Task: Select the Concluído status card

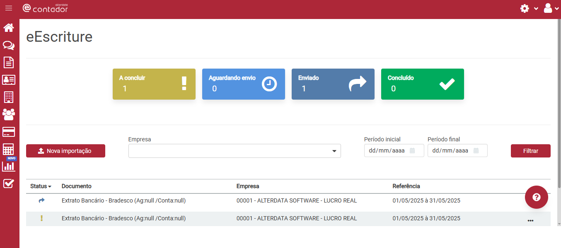Action: click(423, 84)
